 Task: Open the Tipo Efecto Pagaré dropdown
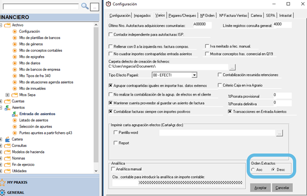tap(194, 75)
